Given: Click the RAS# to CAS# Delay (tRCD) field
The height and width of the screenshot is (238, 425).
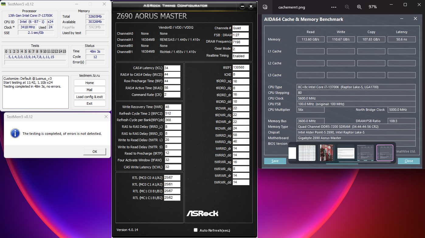Looking at the screenshot, I should (172, 75).
